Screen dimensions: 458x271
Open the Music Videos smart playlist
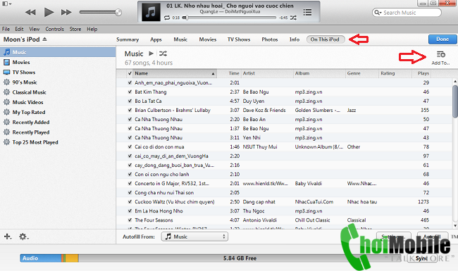pyautogui.click(x=58, y=102)
